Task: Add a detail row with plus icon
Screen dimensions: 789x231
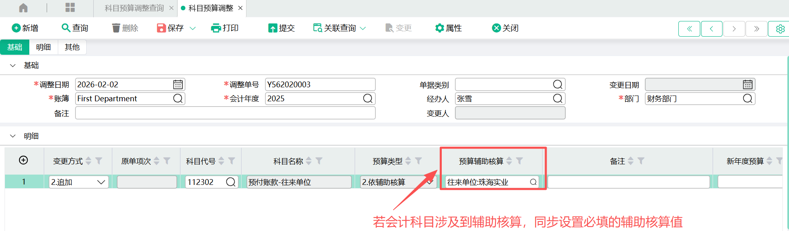Action: pyautogui.click(x=24, y=160)
